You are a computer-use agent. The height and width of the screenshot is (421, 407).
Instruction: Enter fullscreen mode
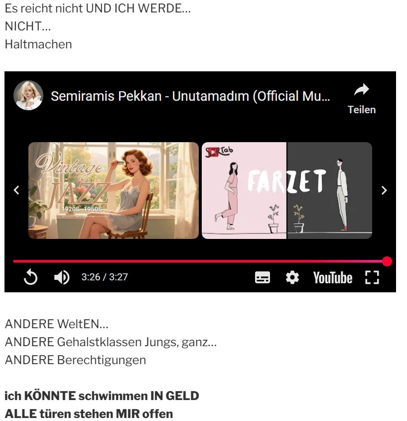click(x=372, y=277)
